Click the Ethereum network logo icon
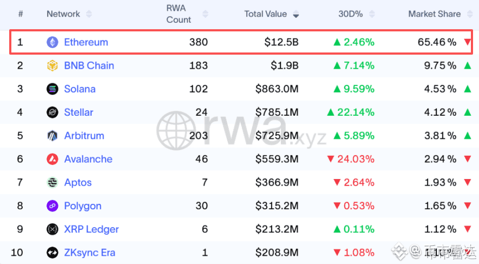This screenshot has height=264, width=479. (x=53, y=42)
